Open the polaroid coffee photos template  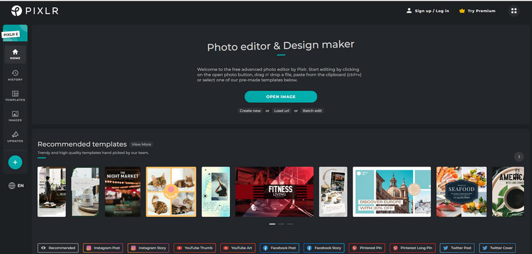click(x=333, y=192)
